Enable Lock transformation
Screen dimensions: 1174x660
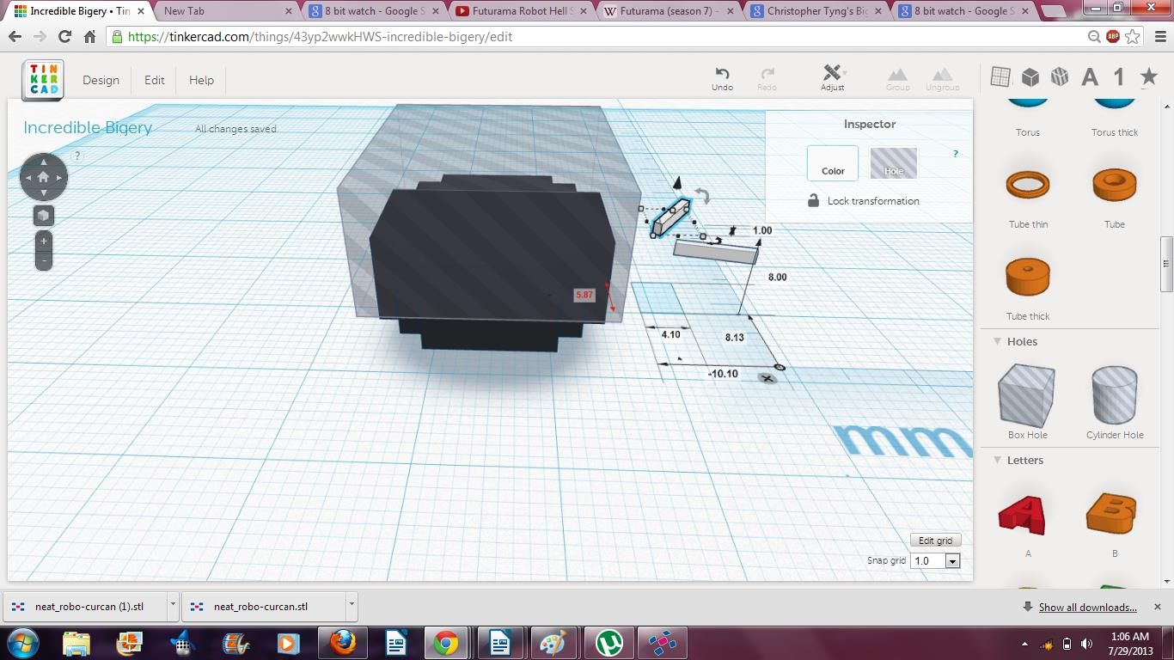point(813,200)
